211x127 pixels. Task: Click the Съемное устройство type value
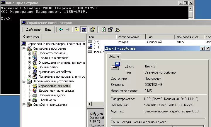coord(160,72)
